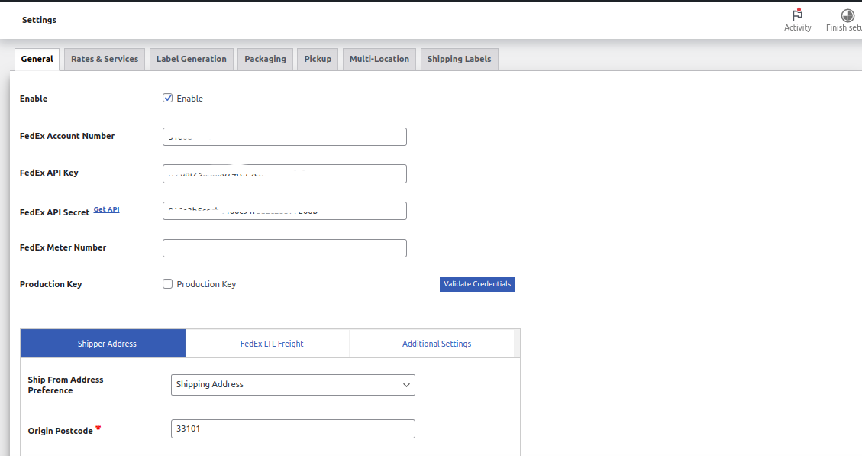Viewport: 862px width, 456px height.
Task: Switch to the Rates & Services tab
Action: coord(105,59)
